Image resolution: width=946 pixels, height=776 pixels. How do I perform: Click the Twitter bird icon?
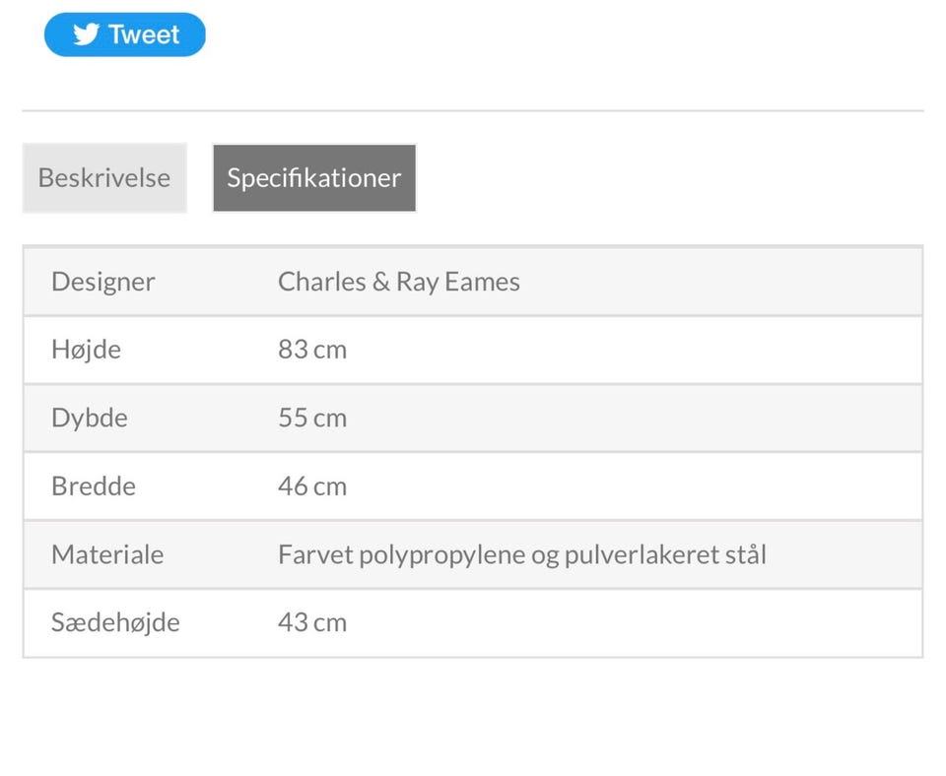coord(87,34)
